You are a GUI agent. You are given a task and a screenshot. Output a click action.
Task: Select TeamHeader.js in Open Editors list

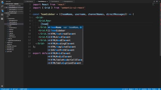click(14, 9)
